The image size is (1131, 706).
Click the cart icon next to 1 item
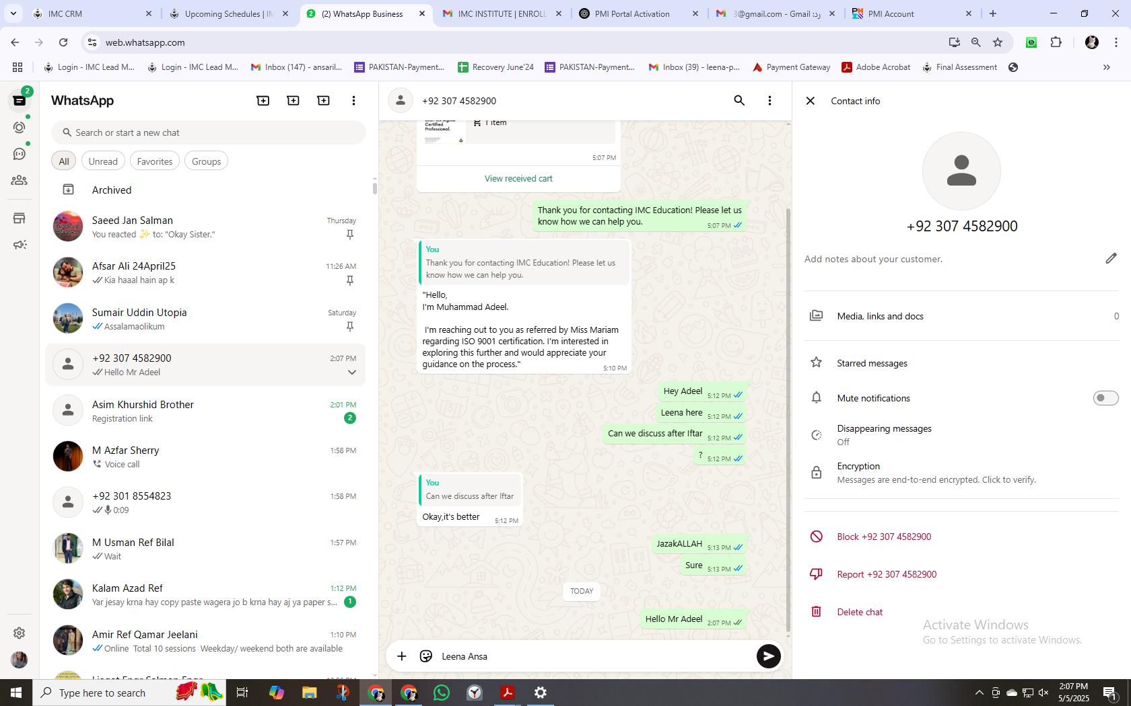(477, 122)
